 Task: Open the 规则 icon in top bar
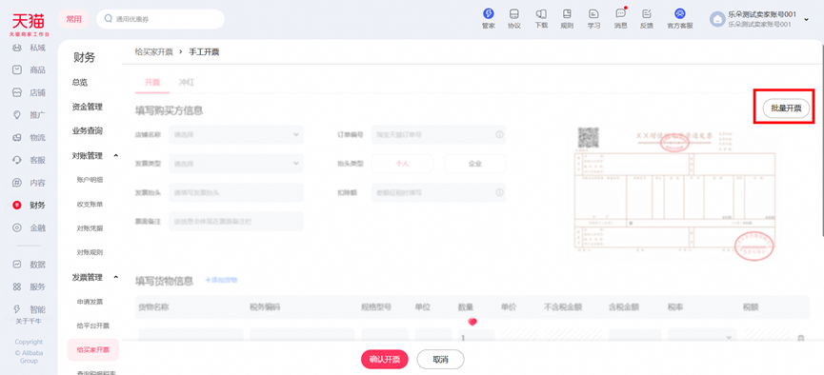[567, 13]
